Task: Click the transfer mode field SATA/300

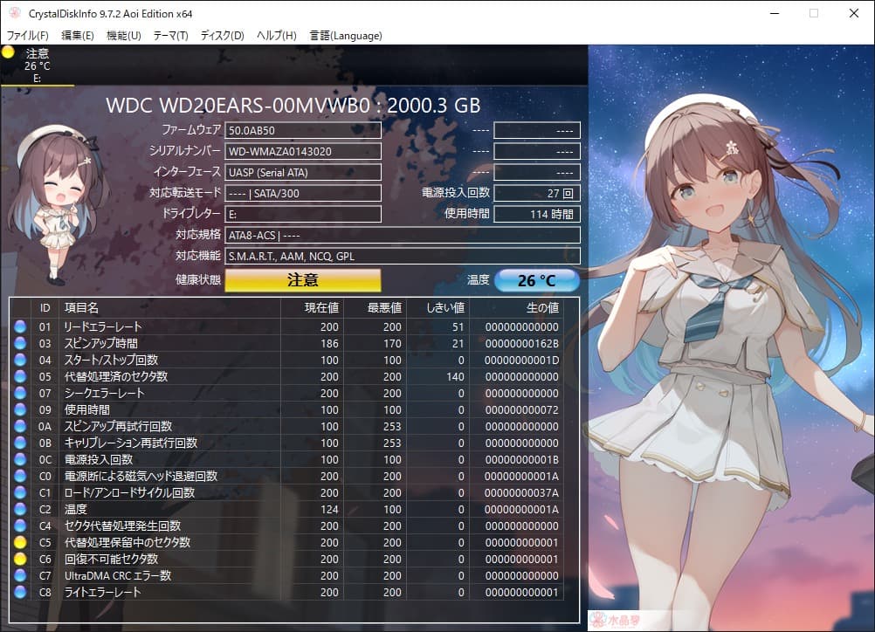Action: point(303,193)
